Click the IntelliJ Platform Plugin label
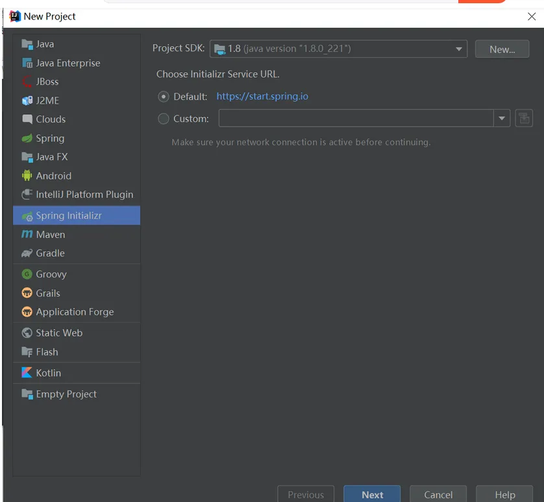 [x=84, y=195]
